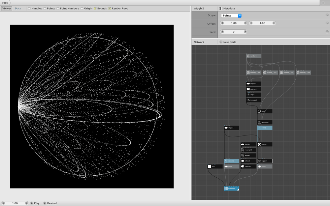Open the Scope dropdown
Viewport: 330px width, 206px height.
tap(231, 15)
